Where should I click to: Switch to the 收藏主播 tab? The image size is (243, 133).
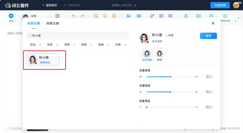pyautogui.click(x=52, y=23)
